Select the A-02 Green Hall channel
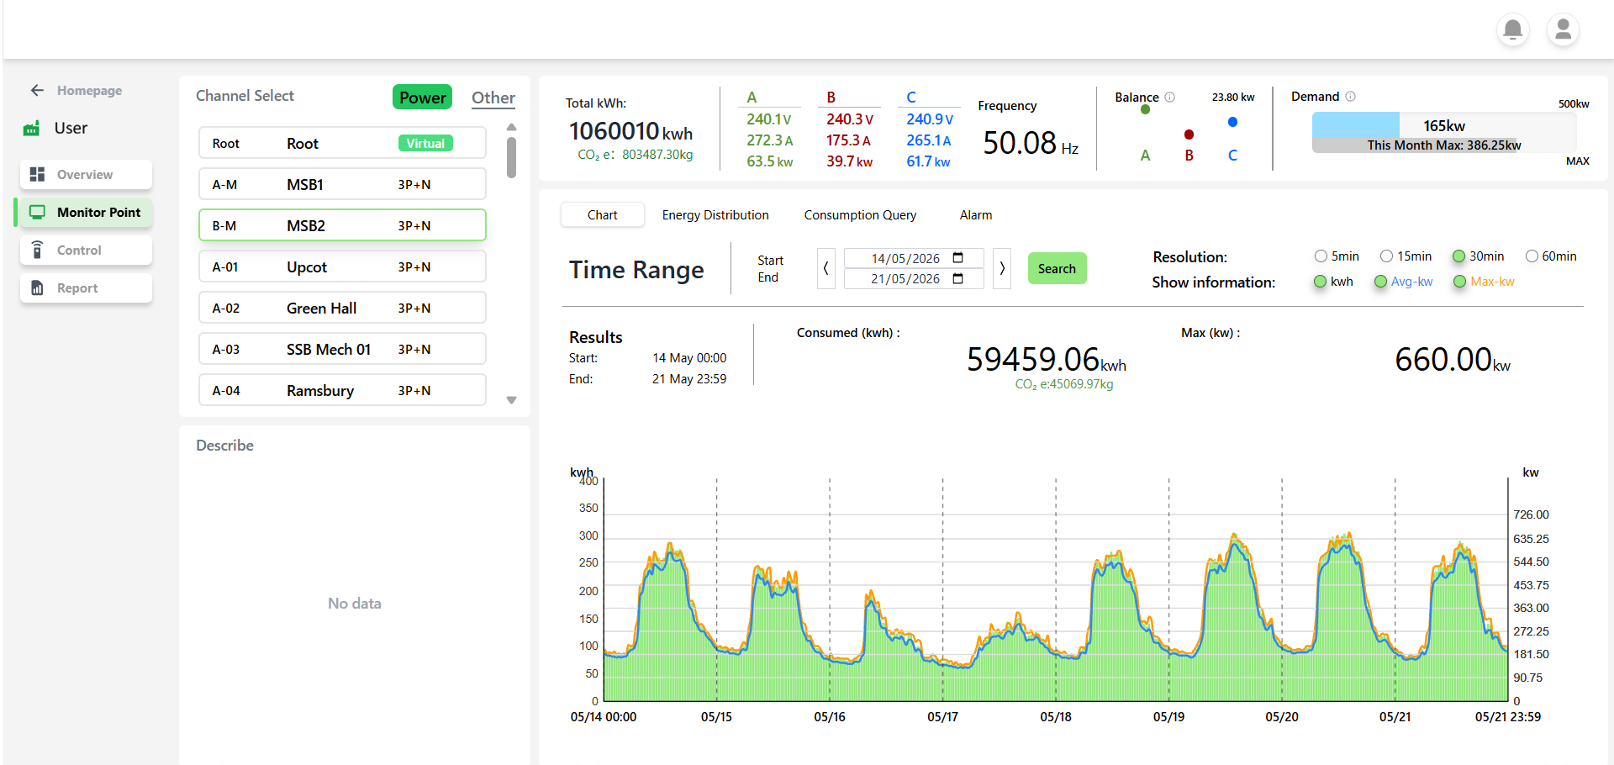This screenshot has height=765, width=1614. [342, 308]
